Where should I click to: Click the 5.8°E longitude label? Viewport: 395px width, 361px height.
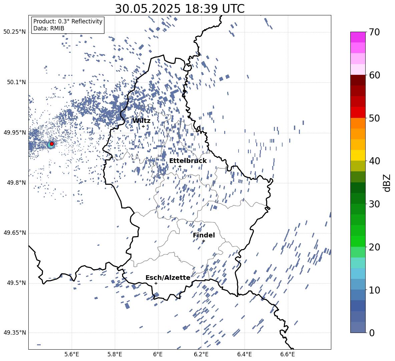click(115, 354)
